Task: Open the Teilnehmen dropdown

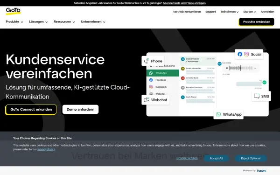Action: coord(230,12)
